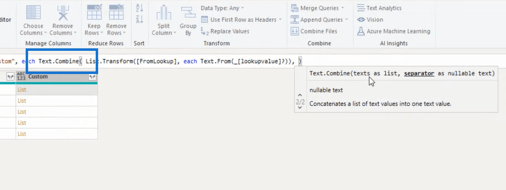Click the Azure Machine Learning flask icon
The height and width of the screenshot is (190, 506).
(x=361, y=32)
